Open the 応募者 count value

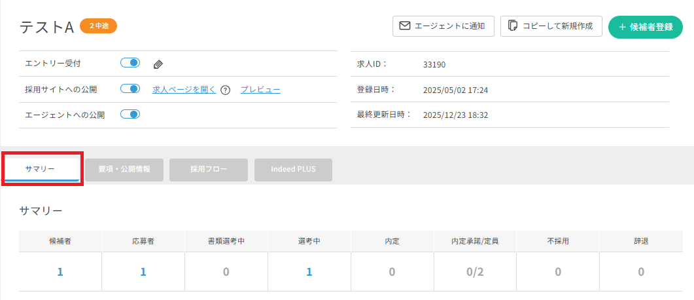[x=143, y=272]
